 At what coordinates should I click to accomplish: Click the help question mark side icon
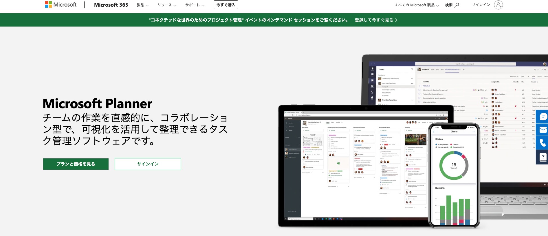tap(542, 157)
